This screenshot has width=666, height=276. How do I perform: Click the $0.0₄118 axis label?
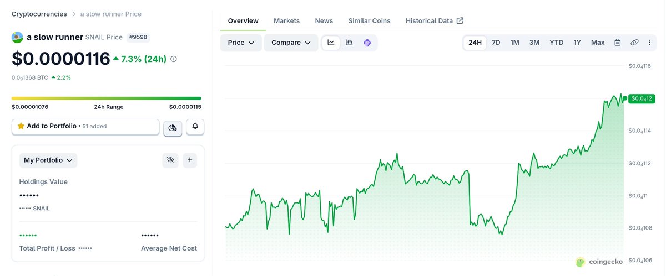pyautogui.click(x=639, y=66)
